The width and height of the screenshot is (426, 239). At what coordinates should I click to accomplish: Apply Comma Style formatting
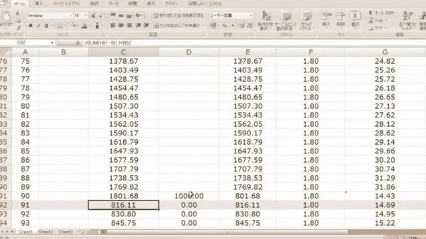point(233,25)
